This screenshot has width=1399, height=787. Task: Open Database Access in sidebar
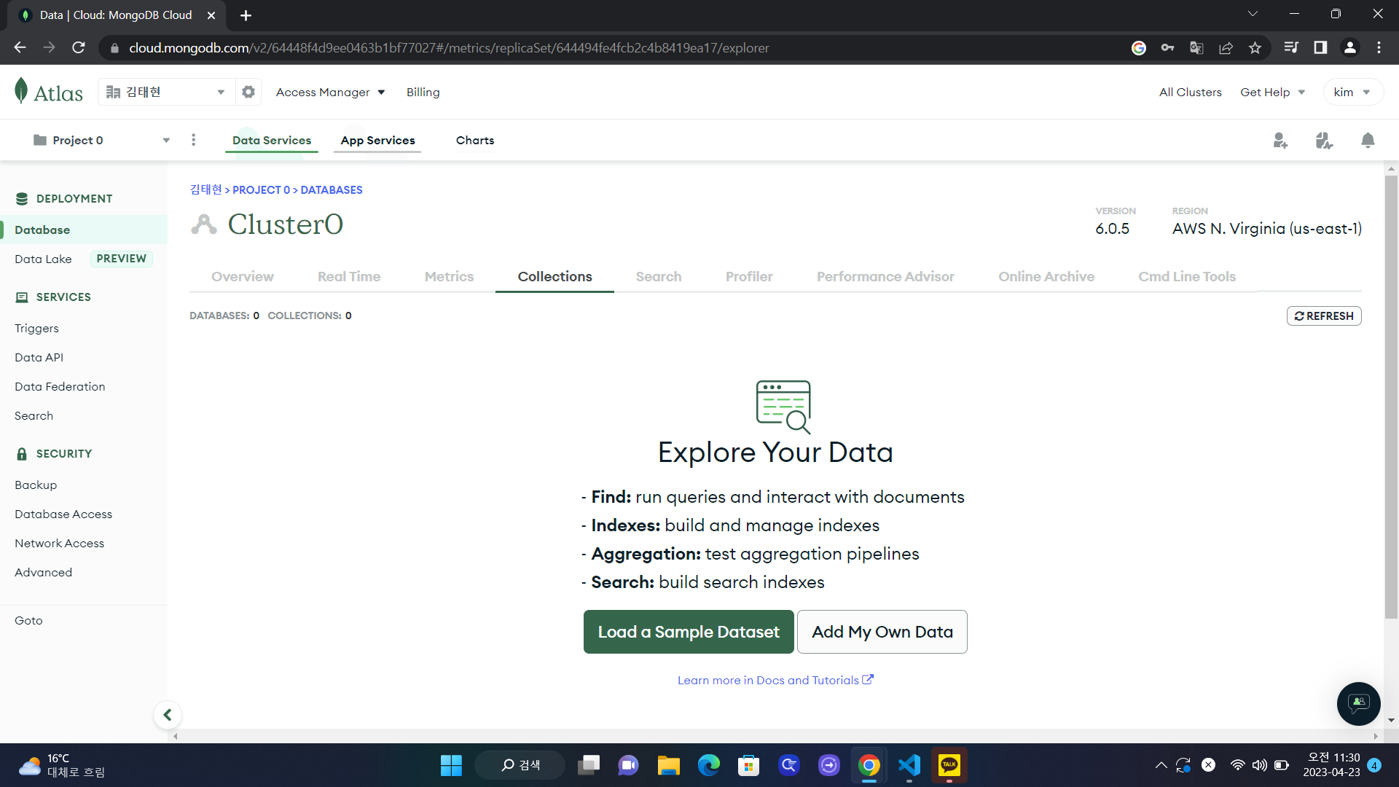(x=63, y=514)
